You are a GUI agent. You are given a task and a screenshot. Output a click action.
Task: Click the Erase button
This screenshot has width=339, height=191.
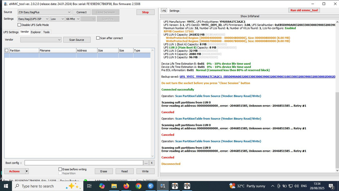[104, 171]
